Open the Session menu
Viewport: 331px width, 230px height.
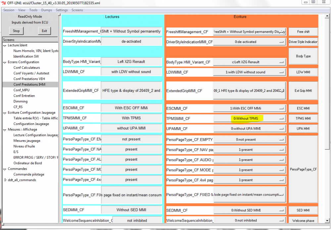9,10
